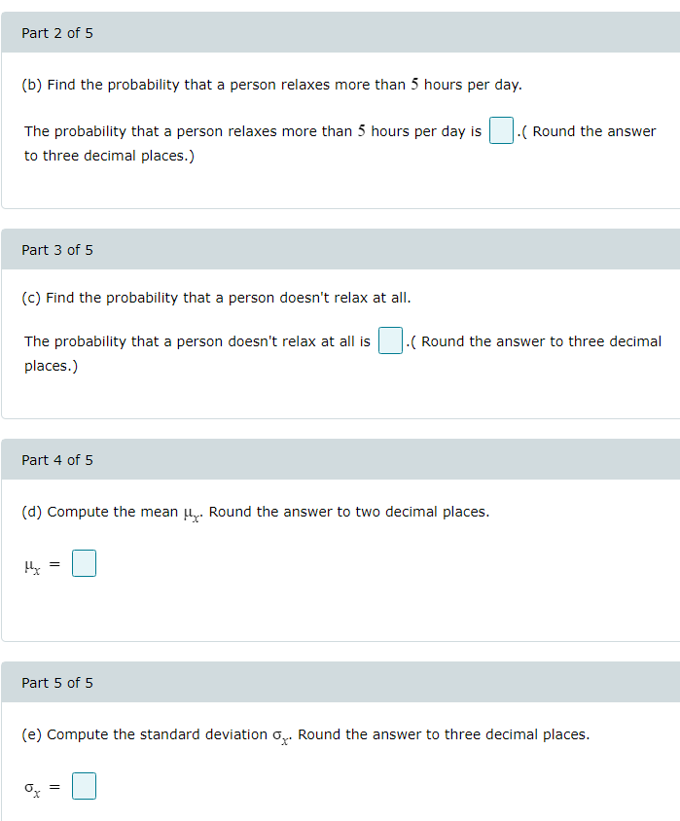The width and height of the screenshot is (680, 821).
Task: Click the Part 3 of 5 header
Action: pyautogui.click(x=56, y=249)
